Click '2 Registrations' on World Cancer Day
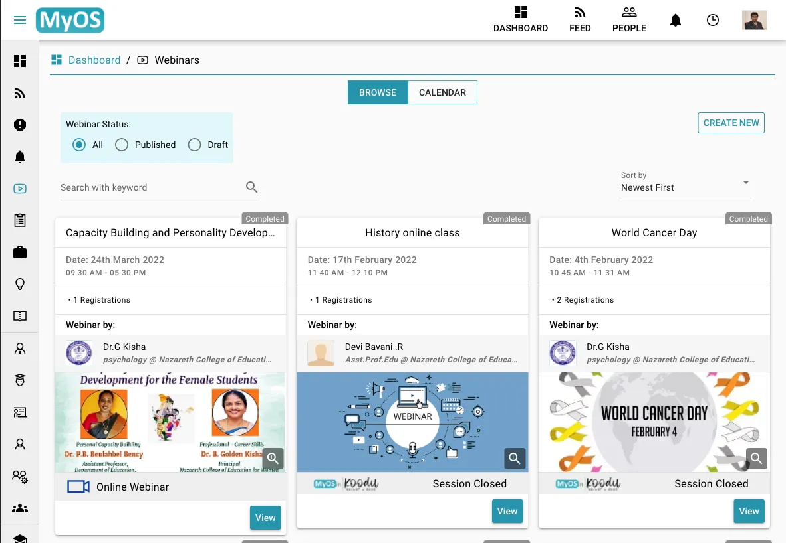 (x=585, y=300)
